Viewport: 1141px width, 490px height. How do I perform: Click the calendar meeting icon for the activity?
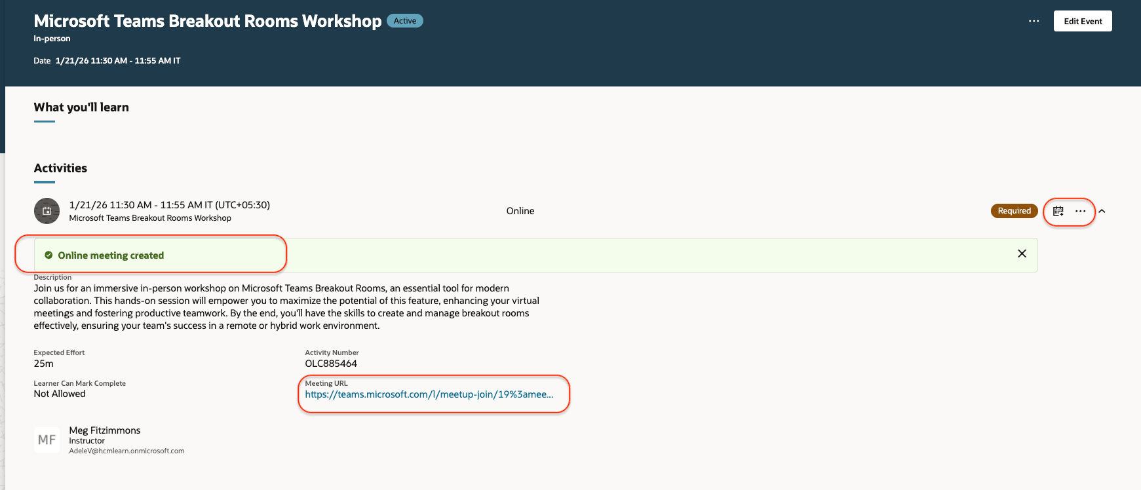tap(1058, 211)
